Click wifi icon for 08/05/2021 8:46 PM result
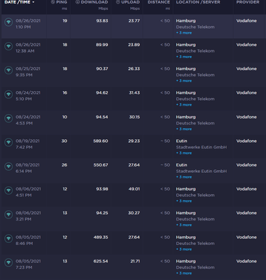Image resolution: width=266 pixels, height=280 pixels. click(8, 239)
